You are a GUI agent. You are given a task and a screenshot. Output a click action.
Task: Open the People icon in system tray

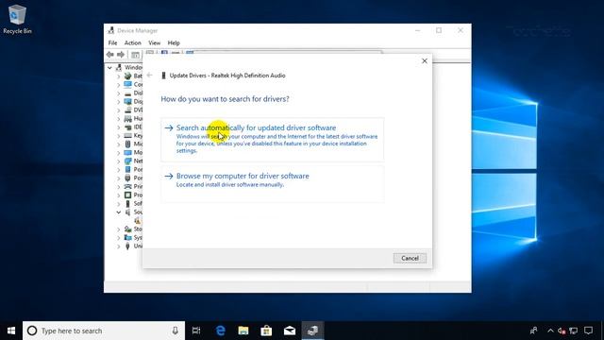coord(533,331)
